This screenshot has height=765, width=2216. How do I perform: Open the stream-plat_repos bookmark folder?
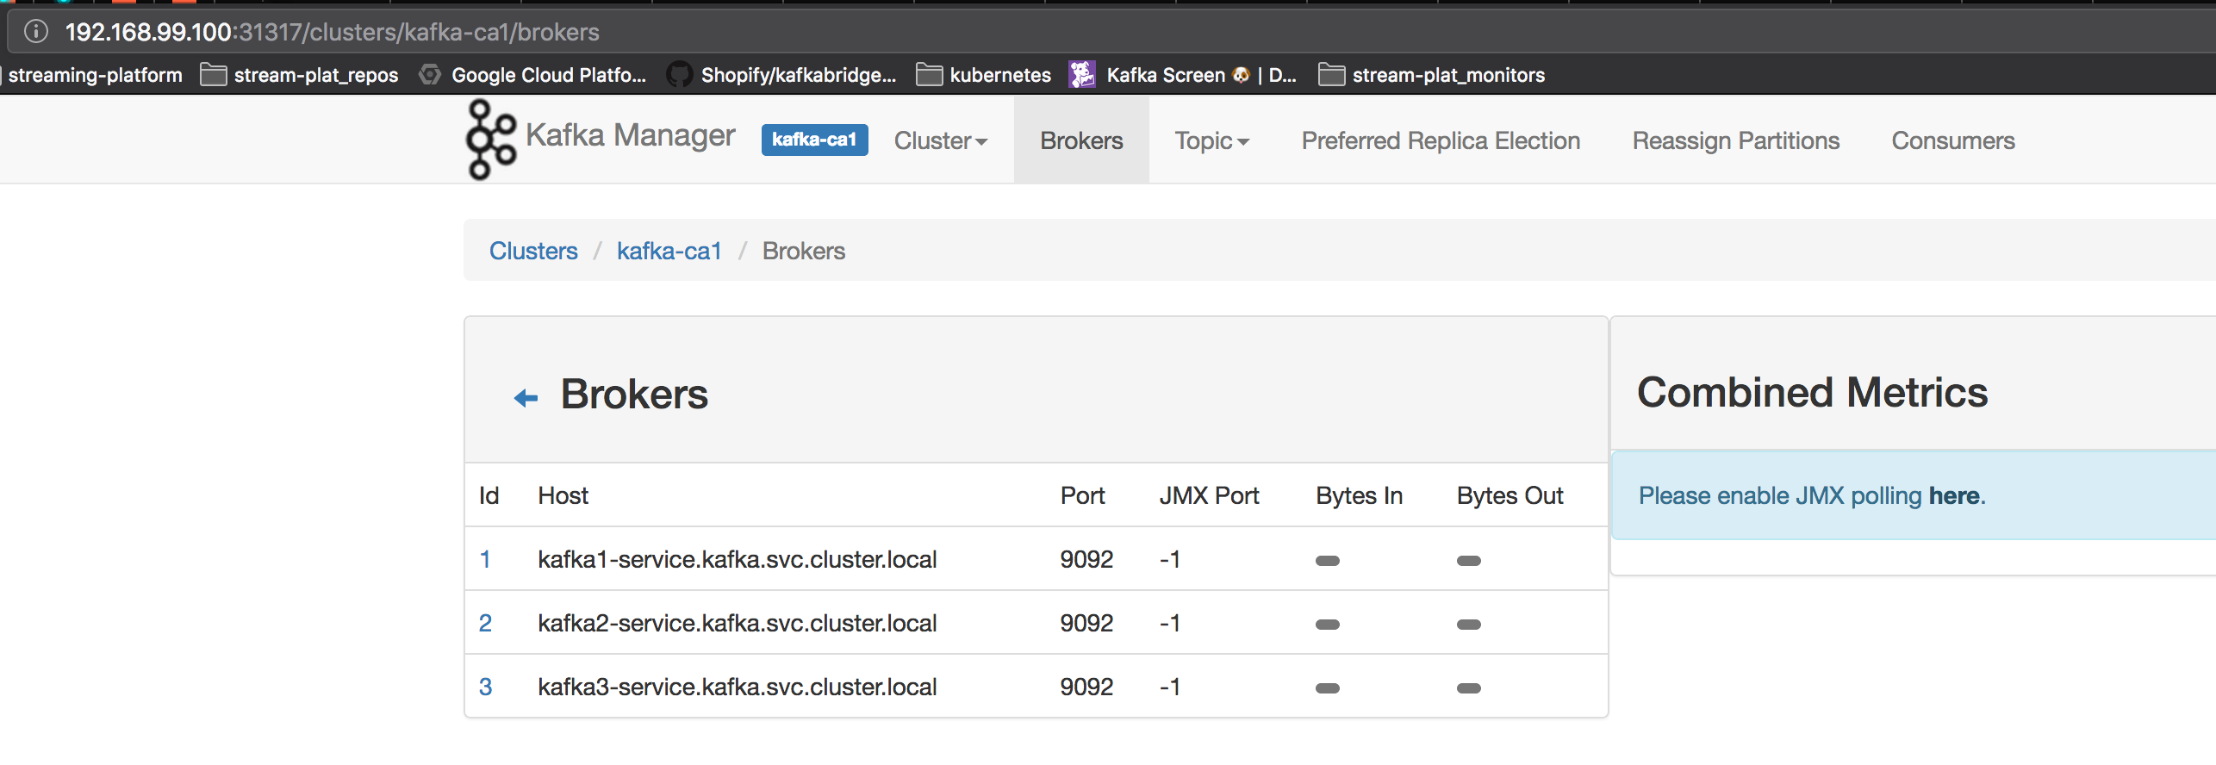click(x=299, y=75)
